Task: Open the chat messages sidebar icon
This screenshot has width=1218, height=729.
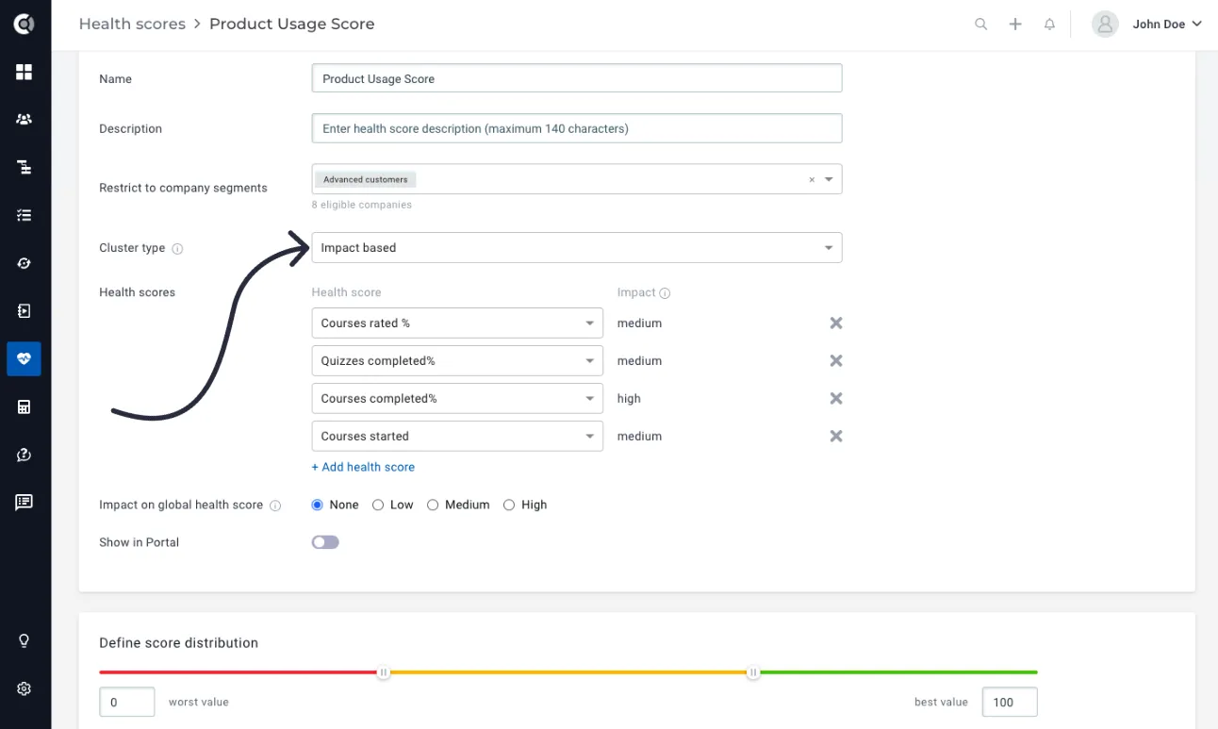Action: (24, 502)
